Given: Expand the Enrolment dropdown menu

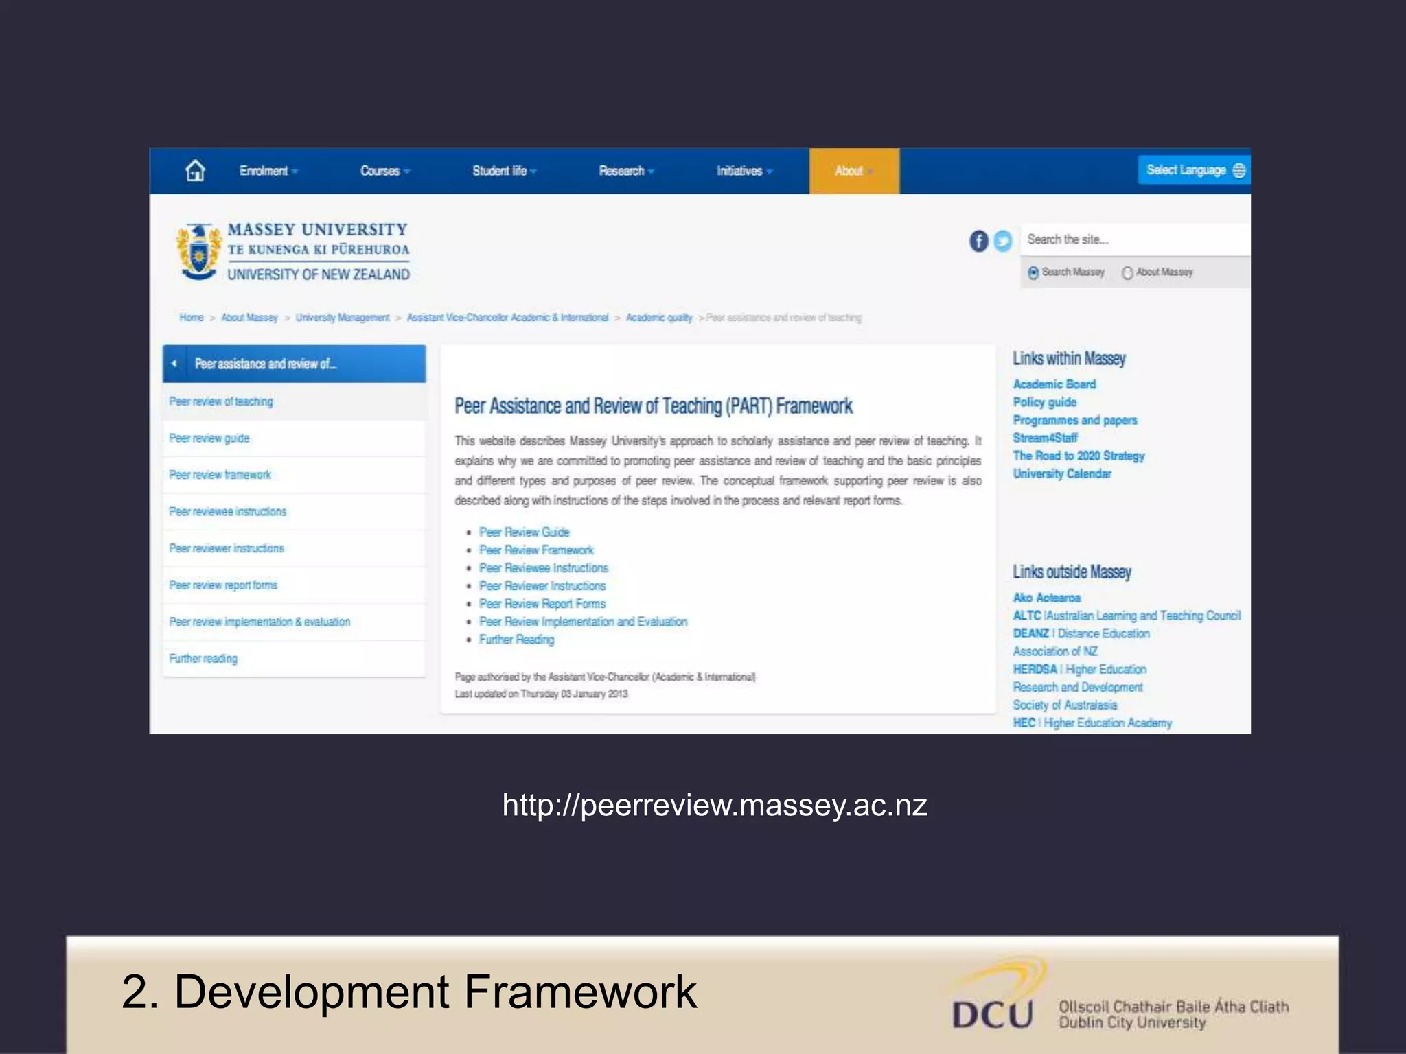Looking at the screenshot, I should point(268,171).
